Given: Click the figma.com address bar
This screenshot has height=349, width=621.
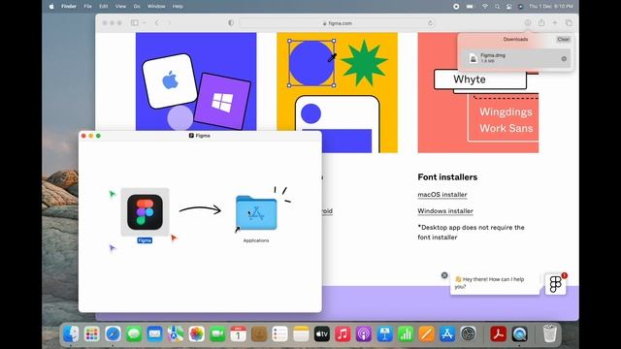Looking at the screenshot, I should (337, 23).
